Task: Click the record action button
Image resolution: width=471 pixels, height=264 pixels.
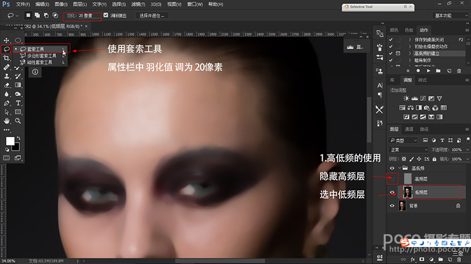Action: (418, 70)
